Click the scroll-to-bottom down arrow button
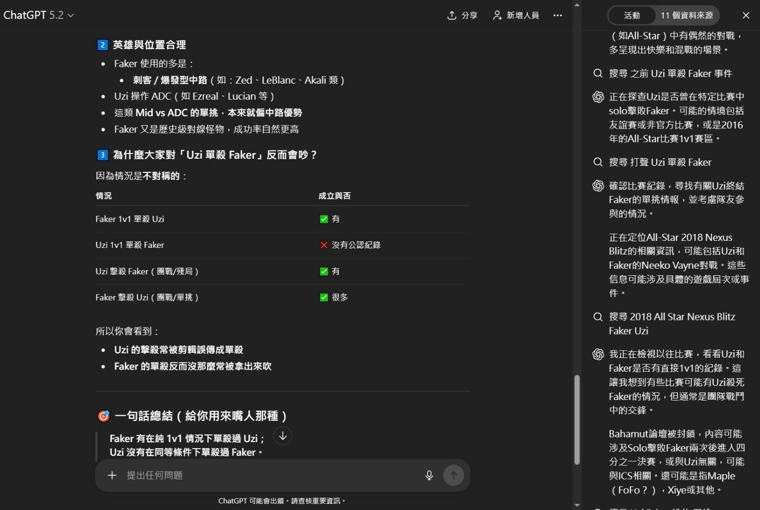Image resolution: width=760 pixels, height=510 pixels. (x=283, y=436)
